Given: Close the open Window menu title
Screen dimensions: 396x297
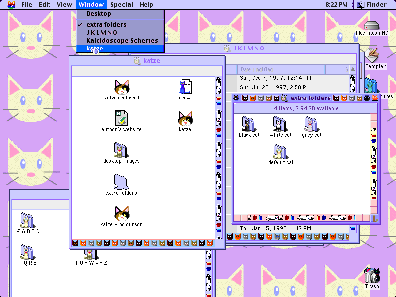Looking at the screenshot, I should pyautogui.click(x=91, y=4).
